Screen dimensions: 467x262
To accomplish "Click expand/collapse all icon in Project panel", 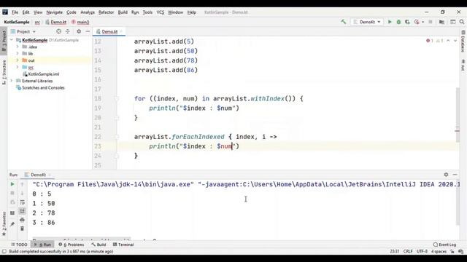I will (68, 31).
